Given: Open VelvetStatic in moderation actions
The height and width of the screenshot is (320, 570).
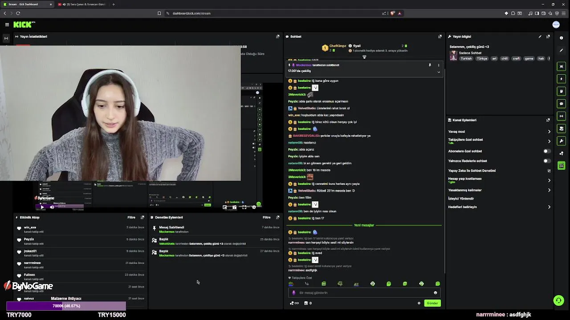Looking at the screenshot, I should point(167,244).
